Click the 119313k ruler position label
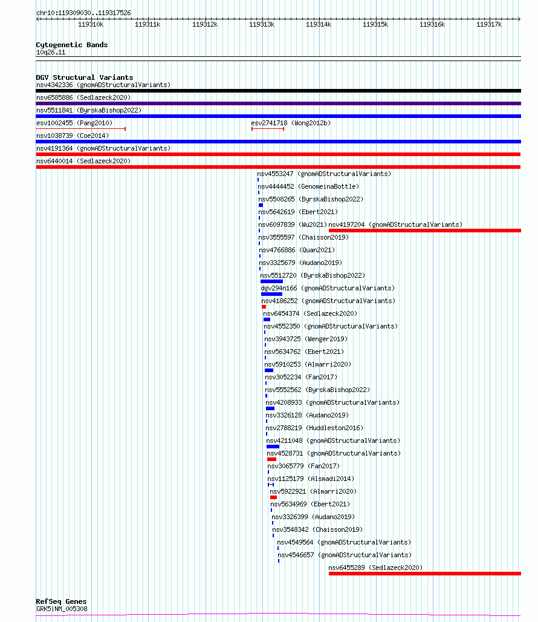The height and width of the screenshot is (622, 538). click(262, 25)
